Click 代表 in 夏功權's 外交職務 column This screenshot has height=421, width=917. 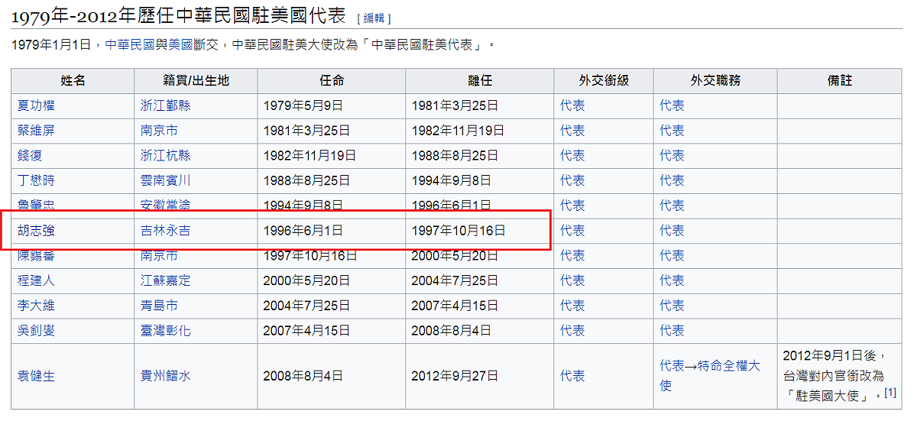[672, 105]
